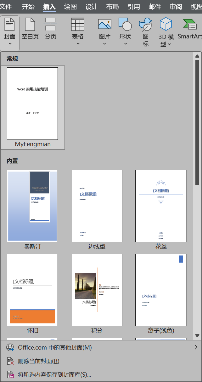Click 删除当前封面 to remove the cover
Image resolution: width=202 pixels, height=382 pixels.
pos(101,361)
